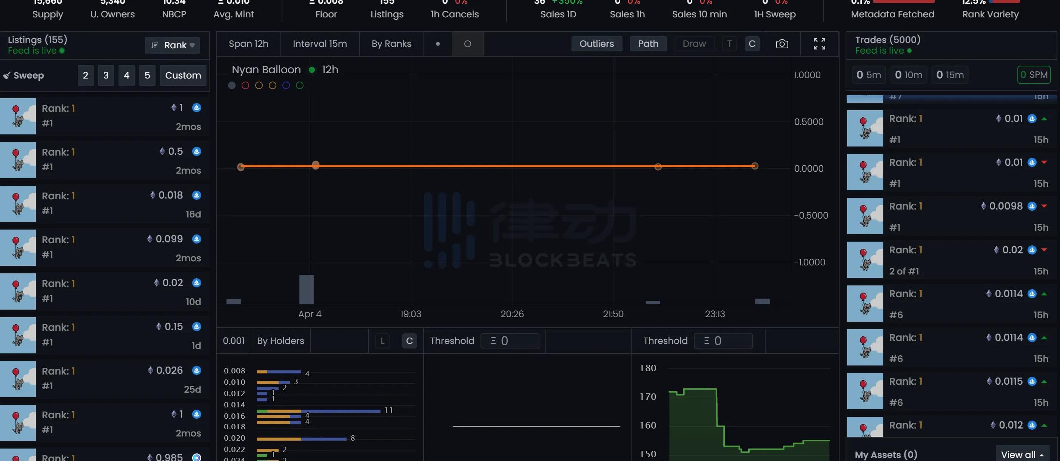This screenshot has height=461, width=1060.
Task: Click red down arrow on 0.0098 trade
Action: [x=1044, y=206]
